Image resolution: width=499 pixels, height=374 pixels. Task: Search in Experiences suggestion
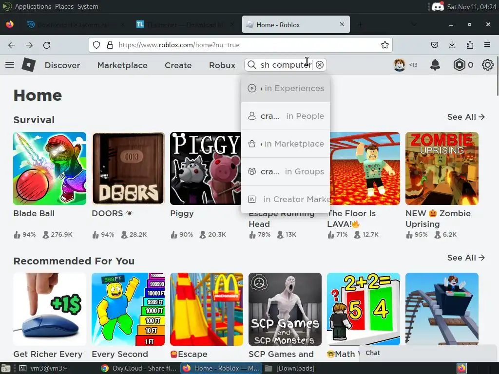[x=286, y=89]
